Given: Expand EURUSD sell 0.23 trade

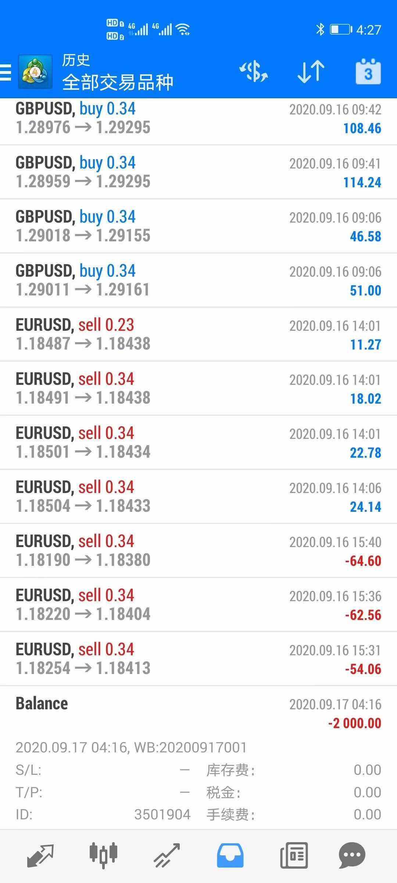Looking at the screenshot, I should 198,334.
